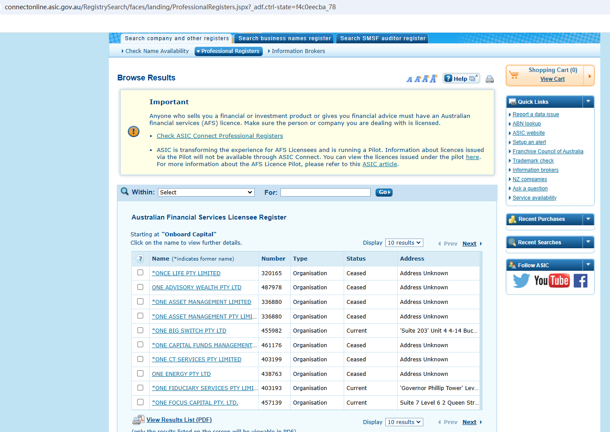The image size is (610, 432).
Task: Open the ABN lookup quick link
Action: 527,124
